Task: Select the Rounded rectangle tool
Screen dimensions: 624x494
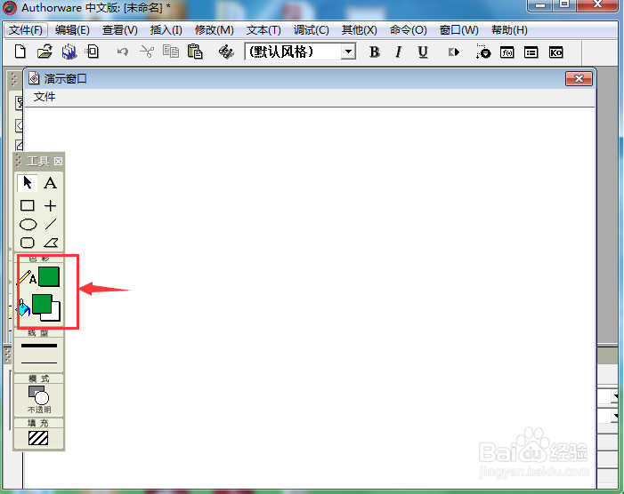Action: (x=27, y=243)
